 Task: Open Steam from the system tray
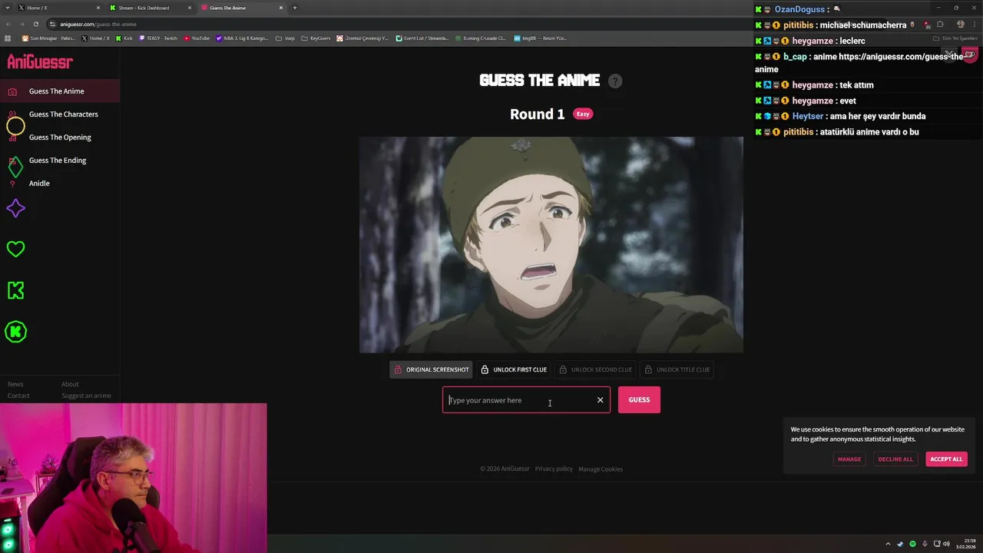(900, 544)
